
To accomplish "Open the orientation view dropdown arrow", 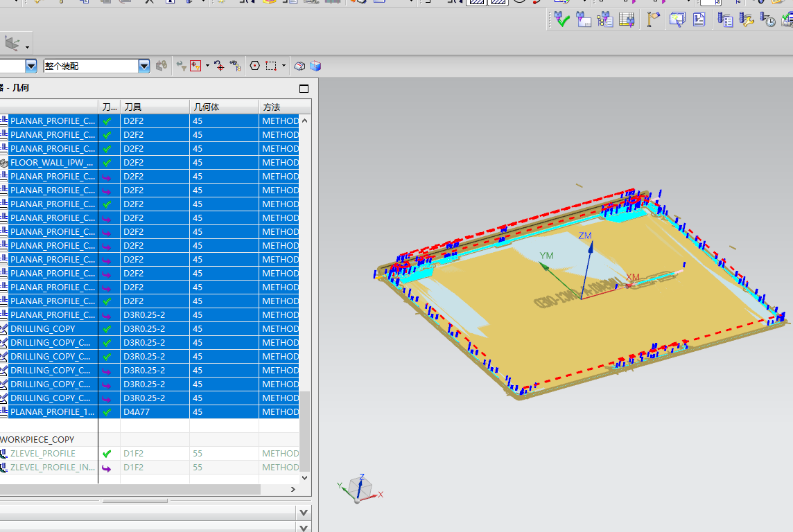I will click(x=27, y=47).
